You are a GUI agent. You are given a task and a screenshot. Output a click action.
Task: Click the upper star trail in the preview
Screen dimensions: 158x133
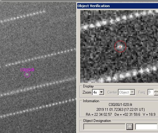[118, 19]
